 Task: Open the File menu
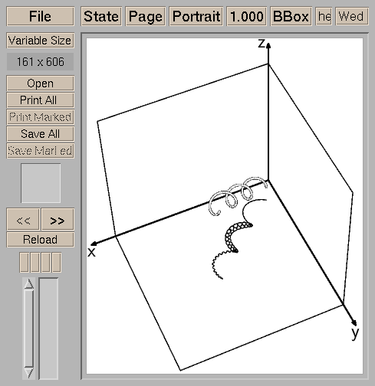coord(40,16)
